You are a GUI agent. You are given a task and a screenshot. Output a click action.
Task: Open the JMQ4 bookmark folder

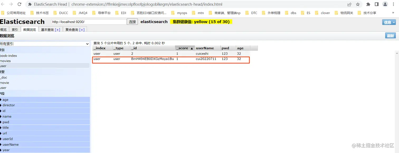(80, 13)
